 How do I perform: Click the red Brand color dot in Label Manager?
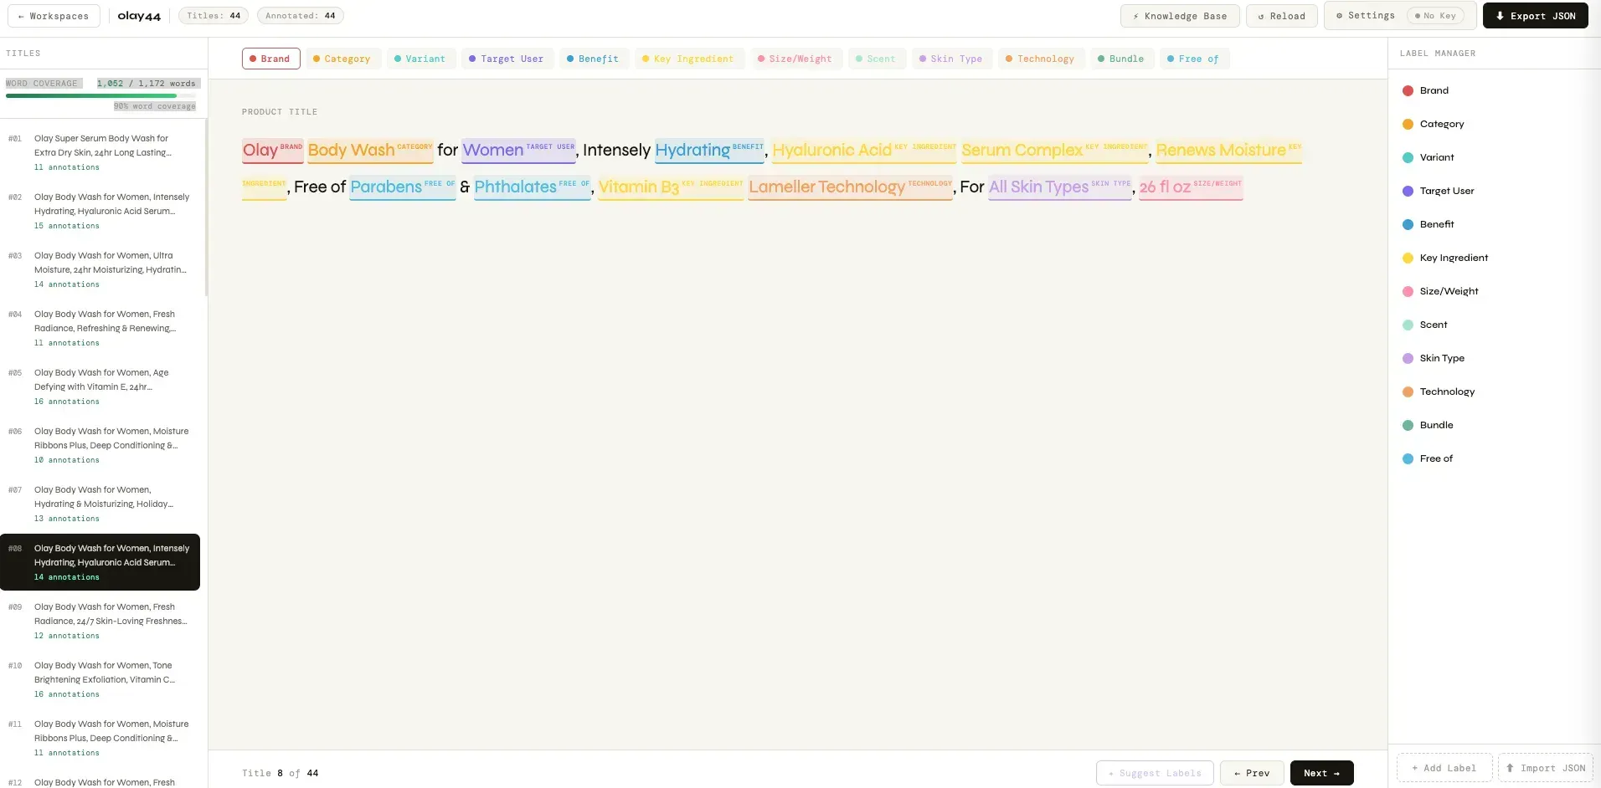pos(1408,90)
